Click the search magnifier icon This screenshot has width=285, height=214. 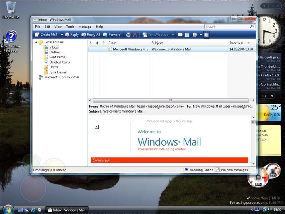[252, 27]
